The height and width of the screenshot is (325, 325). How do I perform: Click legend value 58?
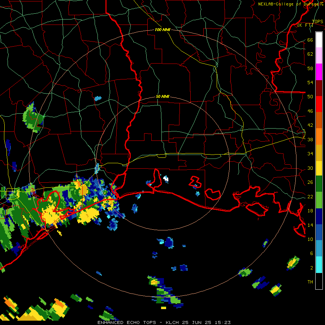point(310,68)
